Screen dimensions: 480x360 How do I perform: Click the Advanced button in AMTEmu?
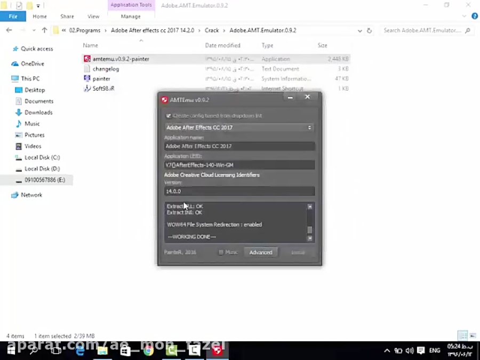click(x=261, y=253)
